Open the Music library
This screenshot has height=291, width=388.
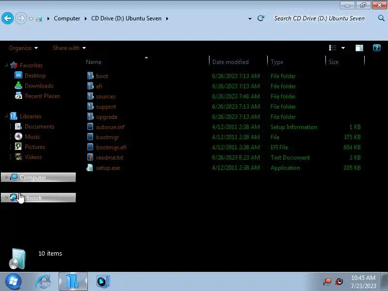[32, 137]
